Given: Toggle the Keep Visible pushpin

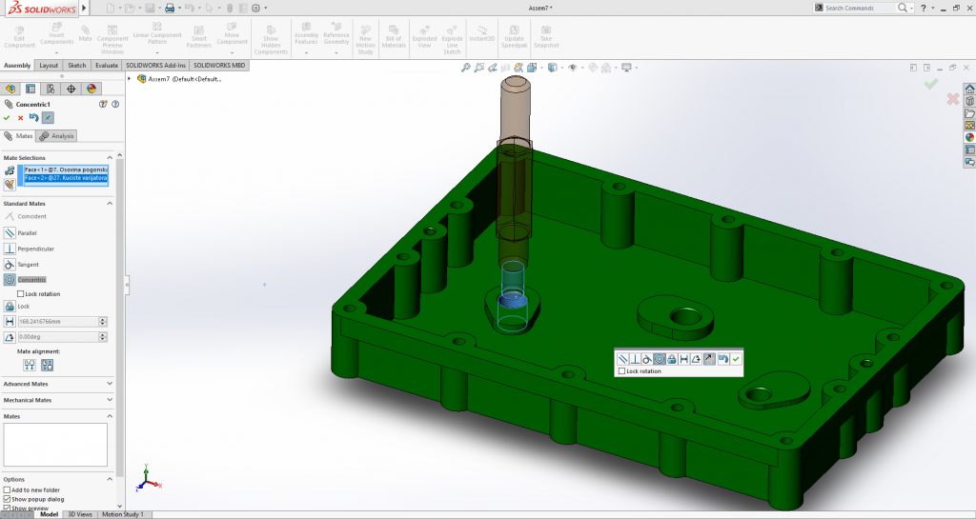Looking at the screenshot, I should (x=48, y=117).
